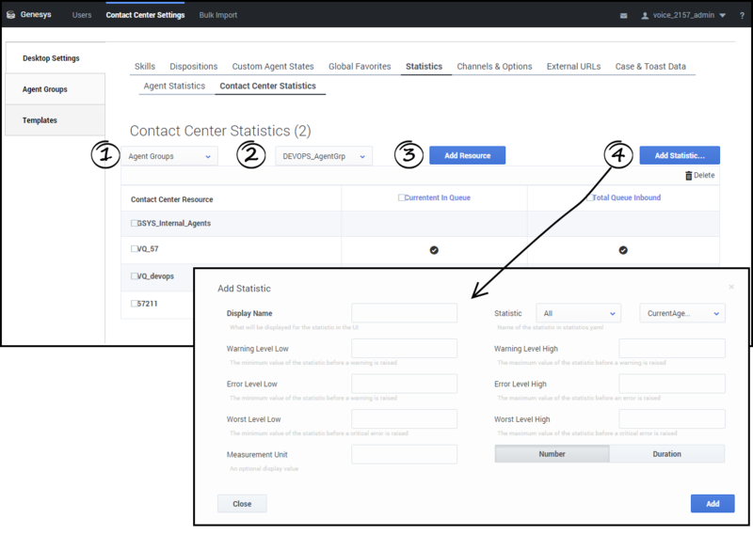Click the VQ_57 Total Queue Inbound checkmark
This screenshot has height=534, width=753.
coord(623,250)
